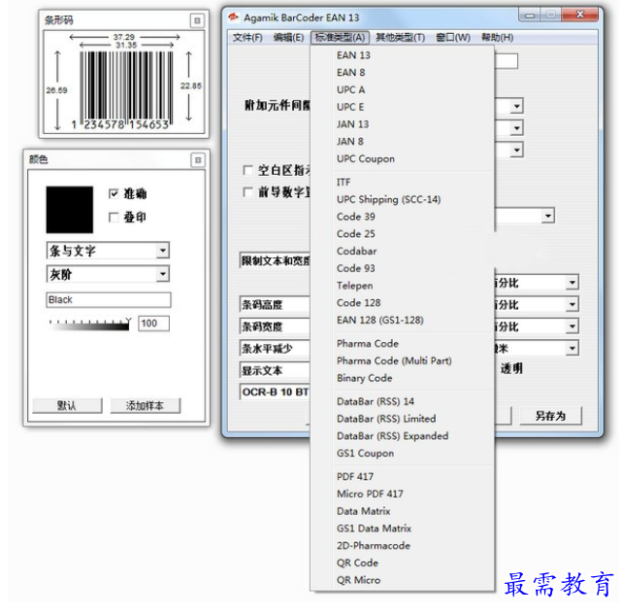Choose ITF barcode type
The width and height of the screenshot is (622, 615).
pyautogui.click(x=403, y=182)
